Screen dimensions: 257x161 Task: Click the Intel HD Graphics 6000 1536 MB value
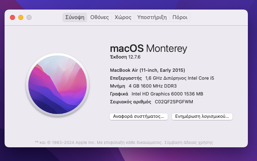(x=167, y=94)
